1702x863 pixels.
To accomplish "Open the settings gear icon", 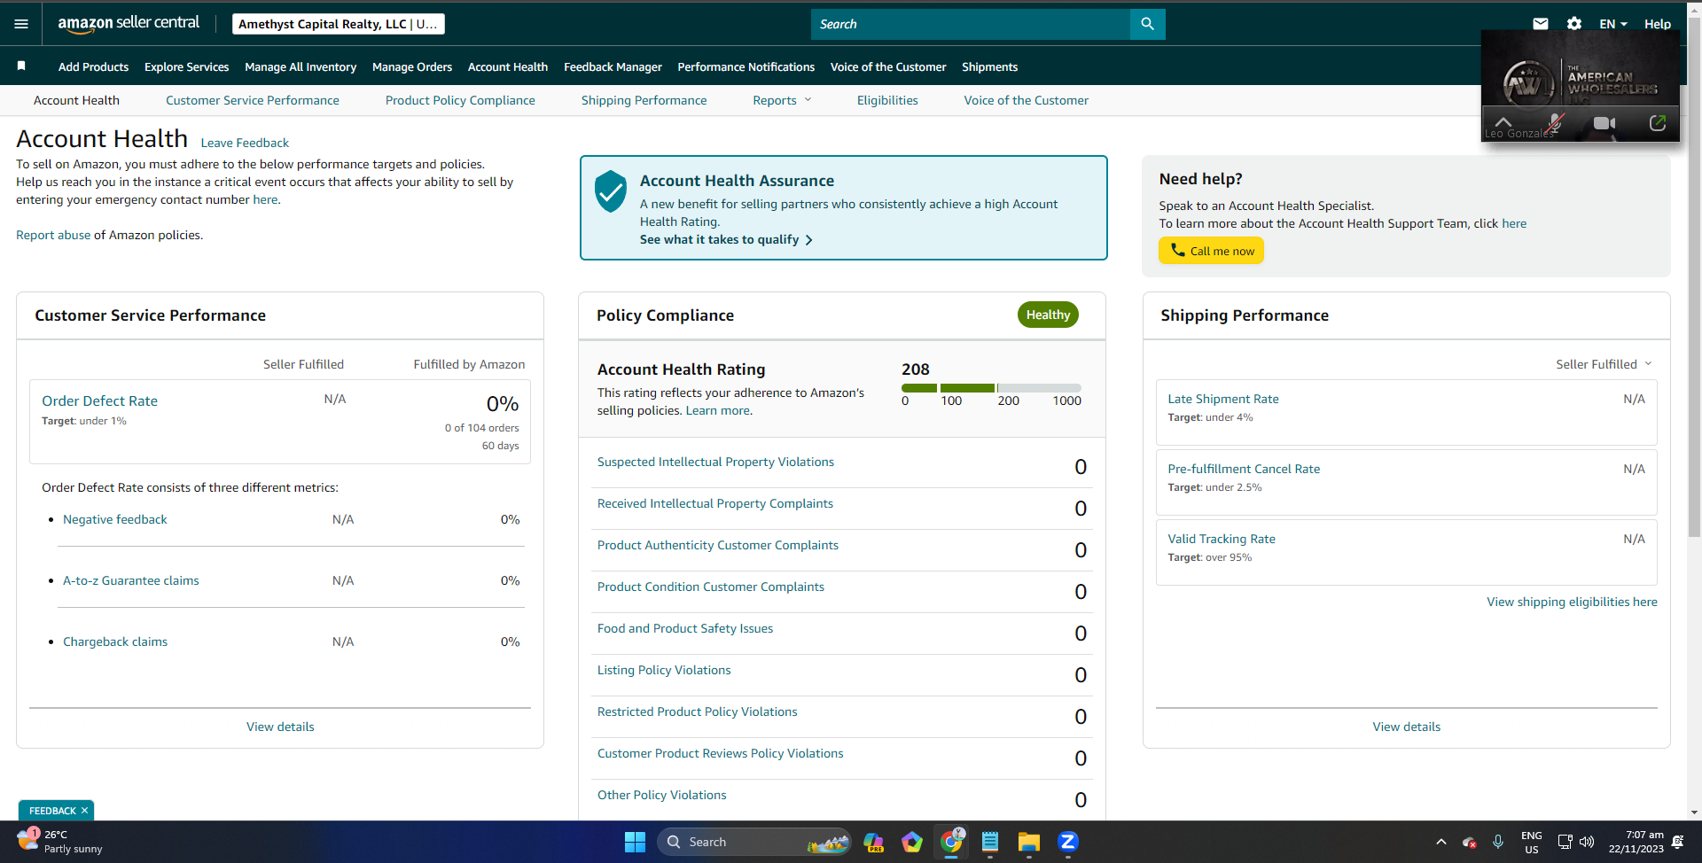I will pos(1574,24).
